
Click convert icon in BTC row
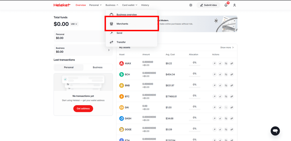[x=226, y=96]
